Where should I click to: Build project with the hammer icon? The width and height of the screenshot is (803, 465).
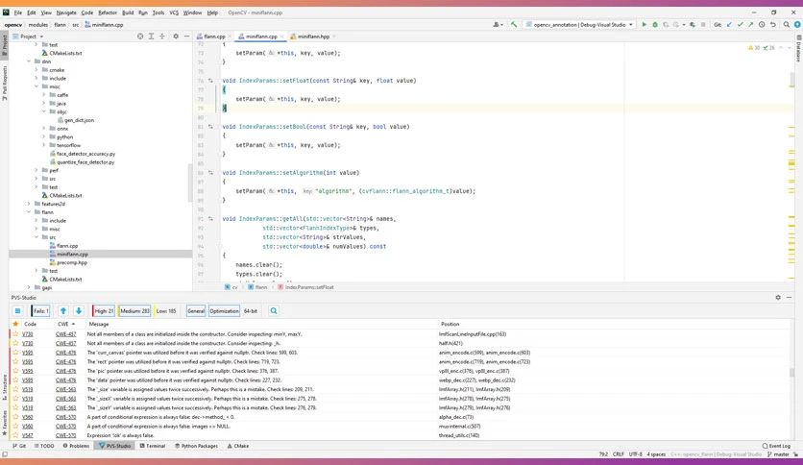[x=514, y=25]
